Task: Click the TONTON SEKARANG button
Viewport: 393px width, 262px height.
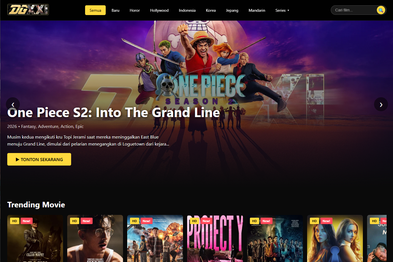Action: click(39, 159)
